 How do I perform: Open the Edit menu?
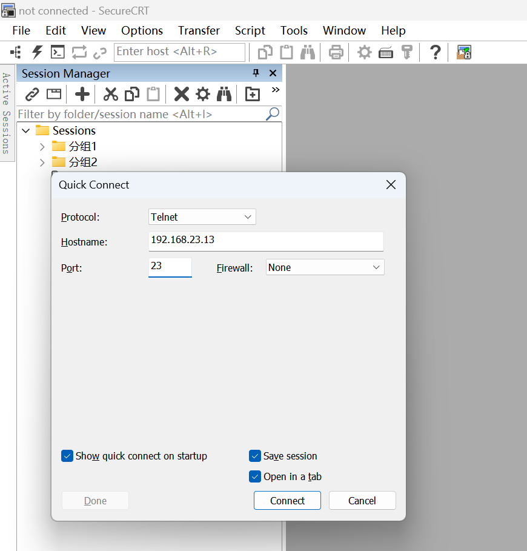point(56,30)
